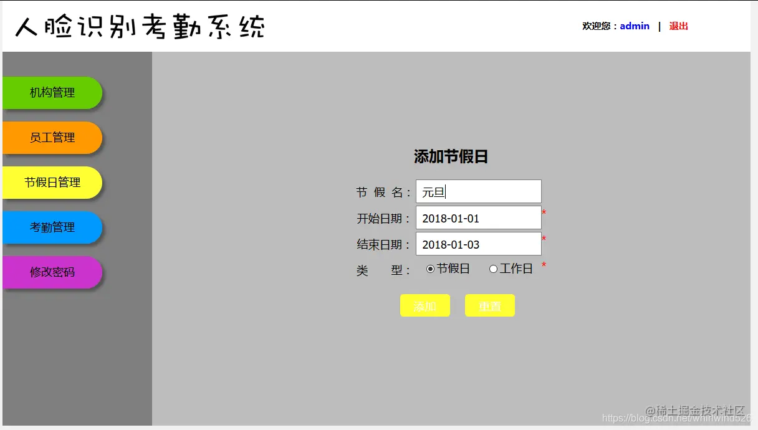Open the 员工管理 menu item
The height and width of the screenshot is (430, 758).
(52, 138)
